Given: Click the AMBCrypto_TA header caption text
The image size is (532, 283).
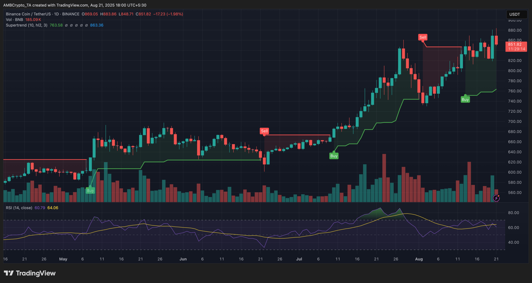Looking at the screenshot, I should 75,5.
